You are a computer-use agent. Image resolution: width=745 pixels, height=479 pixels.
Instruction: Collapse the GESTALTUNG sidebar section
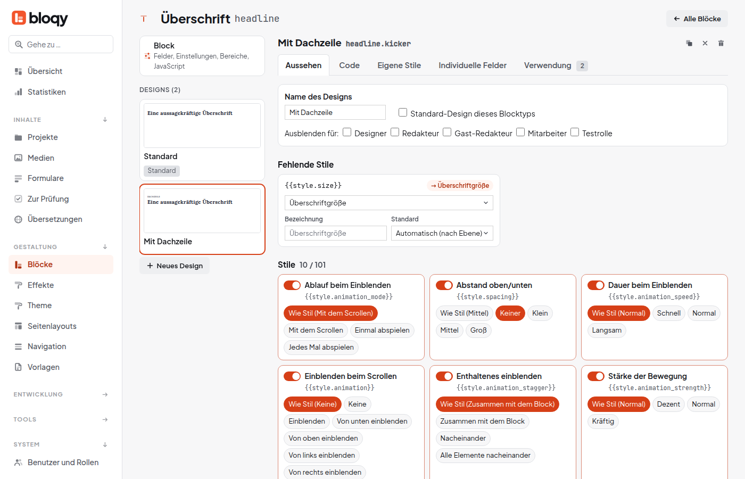(x=105, y=247)
